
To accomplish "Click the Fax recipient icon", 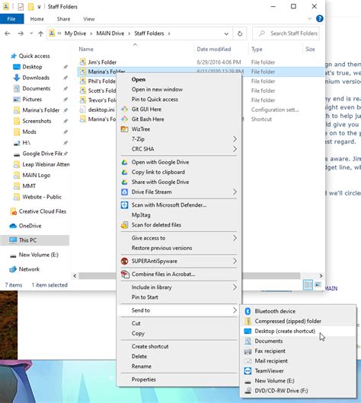I will [248, 351].
